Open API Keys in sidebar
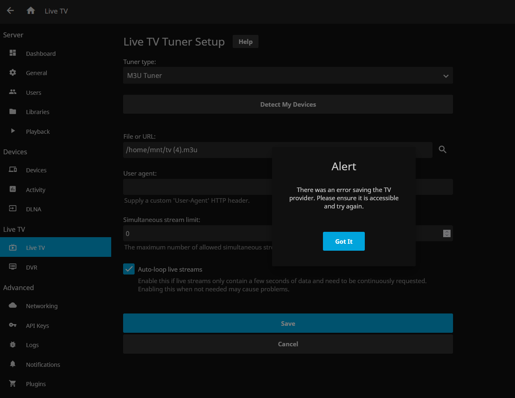The image size is (515, 398). 55,326
